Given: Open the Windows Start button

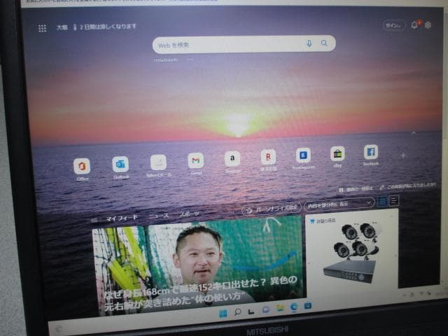Looking at the screenshot, I should tap(223, 314).
